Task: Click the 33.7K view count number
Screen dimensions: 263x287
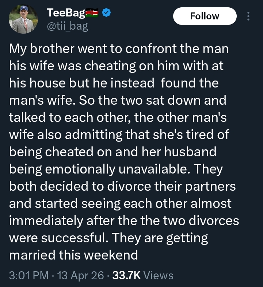Action: (127, 275)
